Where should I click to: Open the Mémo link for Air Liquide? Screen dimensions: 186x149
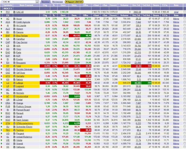click(x=176, y=25)
